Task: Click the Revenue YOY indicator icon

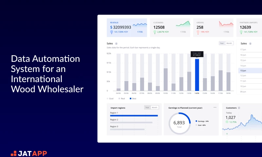Action: coord(112,32)
